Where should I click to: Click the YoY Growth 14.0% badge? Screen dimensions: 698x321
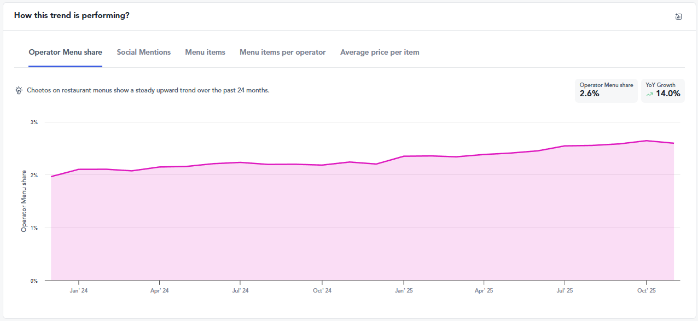(x=662, y=90)
